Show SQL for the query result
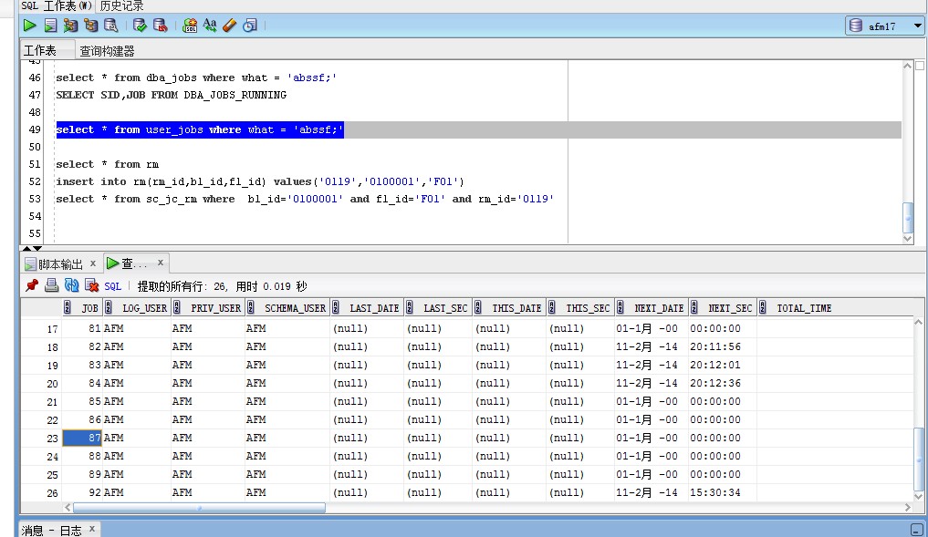928x537 pixels. point(112,286)
